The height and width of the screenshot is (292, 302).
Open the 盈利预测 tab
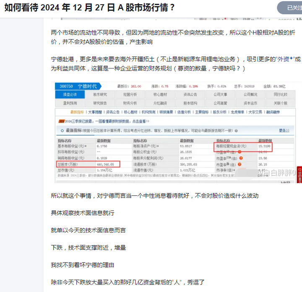point(70,103)
